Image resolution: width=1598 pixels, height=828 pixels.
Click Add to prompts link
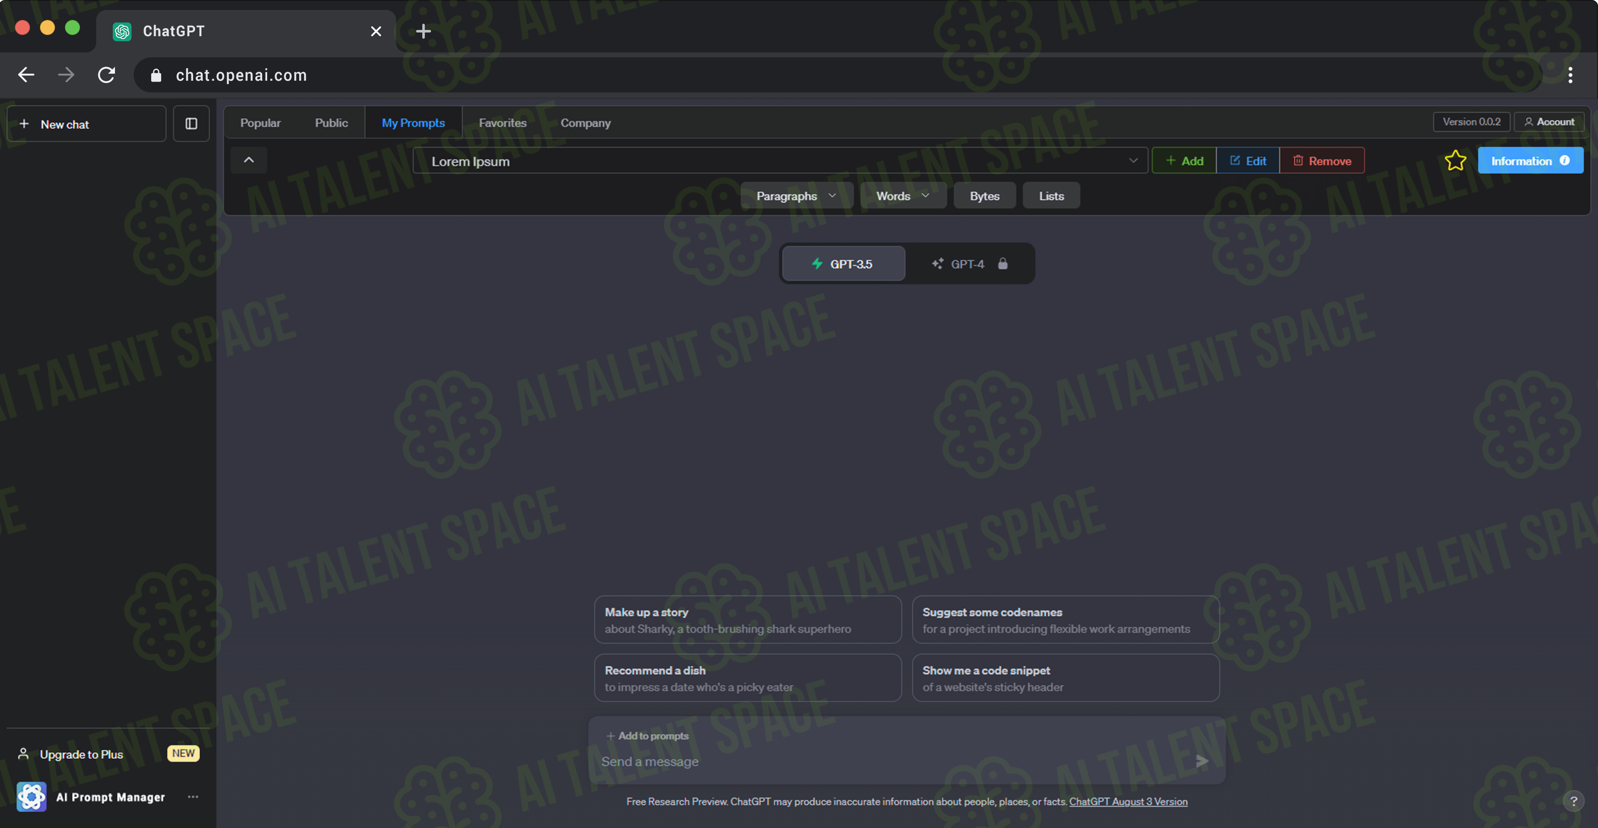coord(648,736)
